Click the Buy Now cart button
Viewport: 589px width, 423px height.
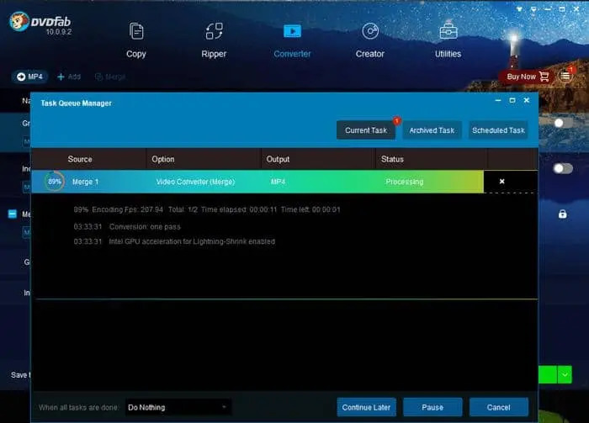coord(527,77)
